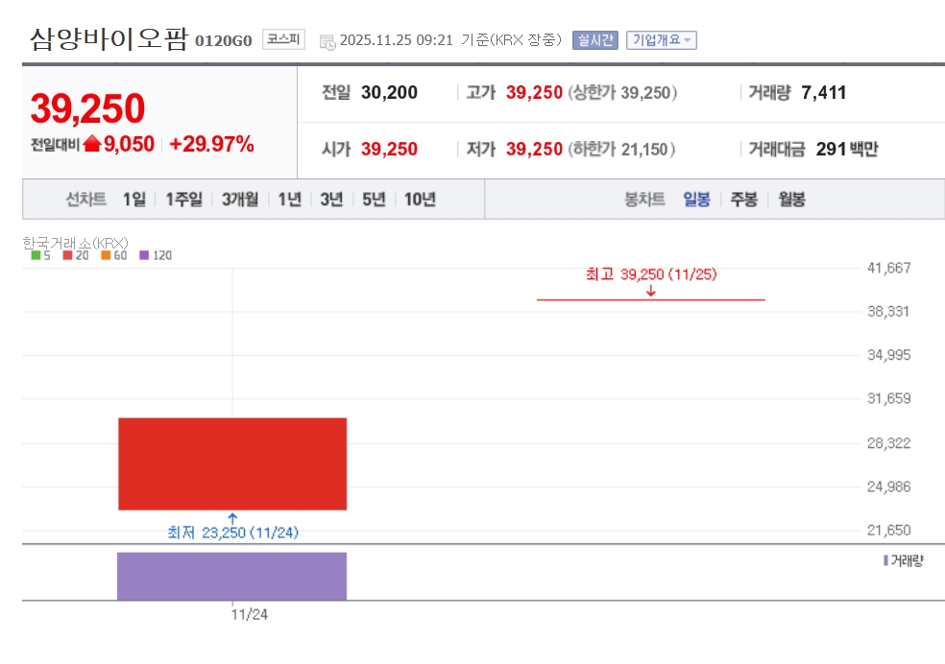Screen dimensions: 945x664
Task: Select the 1년 line chart tab
Action: 289,200
